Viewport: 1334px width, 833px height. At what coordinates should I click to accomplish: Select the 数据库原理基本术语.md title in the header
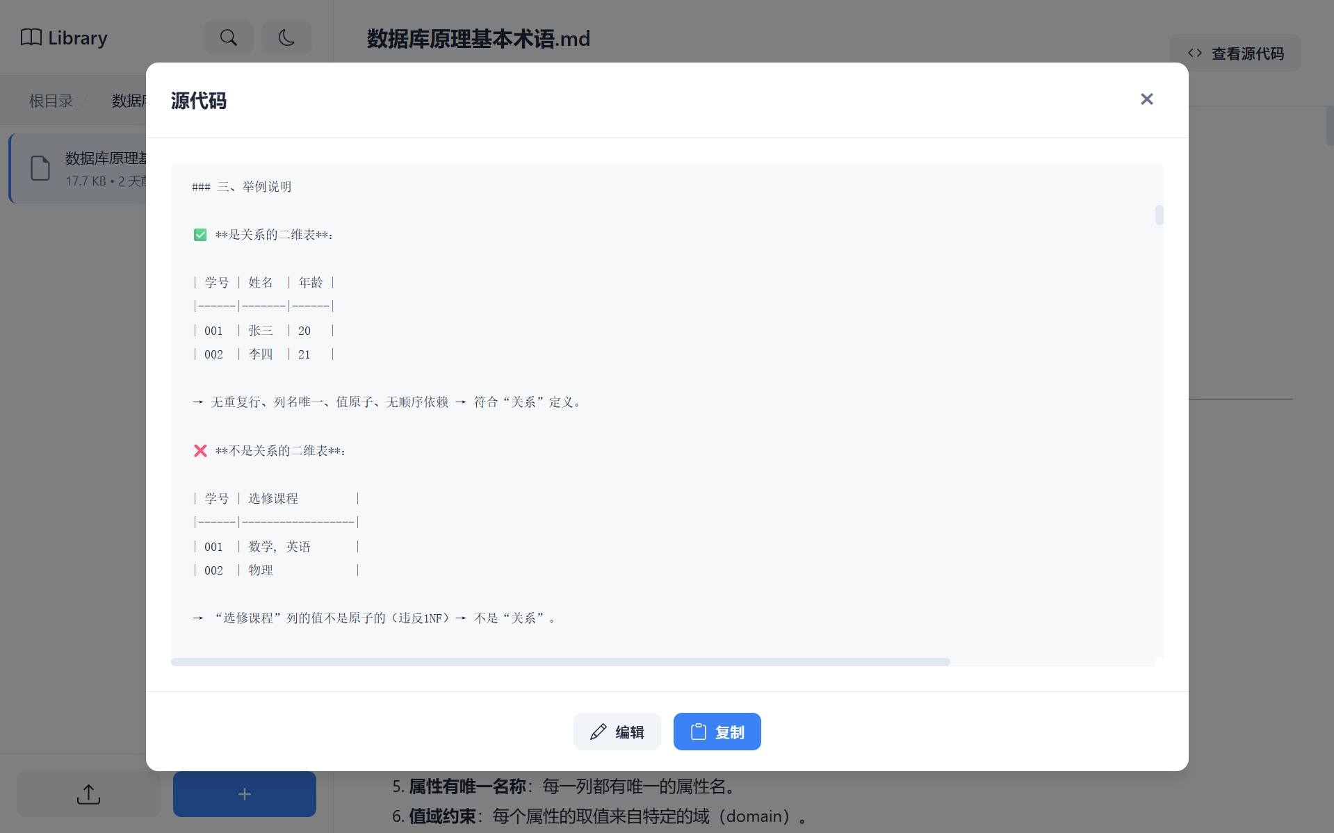(x=478, y=39)
